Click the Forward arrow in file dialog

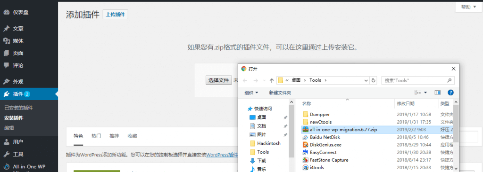255,80
